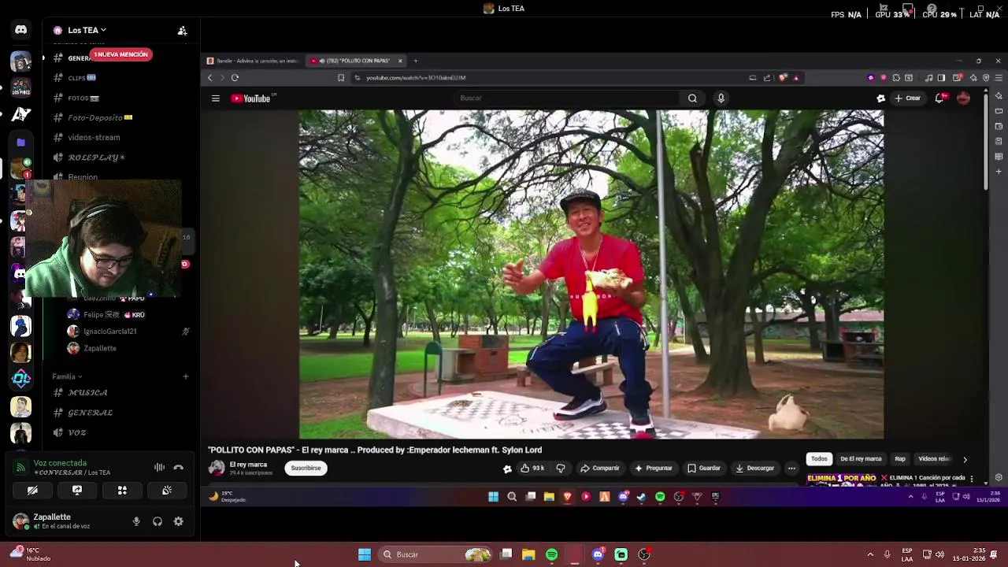Select the Rap filter chip
This screenshot has height=567, width=1008.
pyautogui.click(x=900, y=459)
